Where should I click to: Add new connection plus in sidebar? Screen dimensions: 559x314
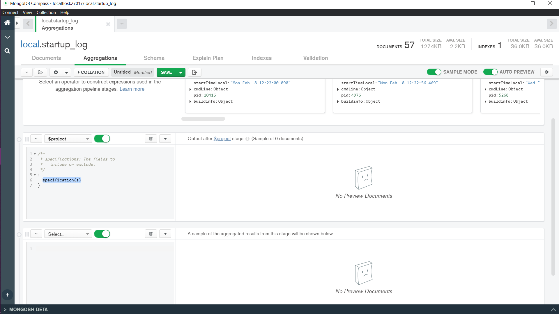(7, 295)
